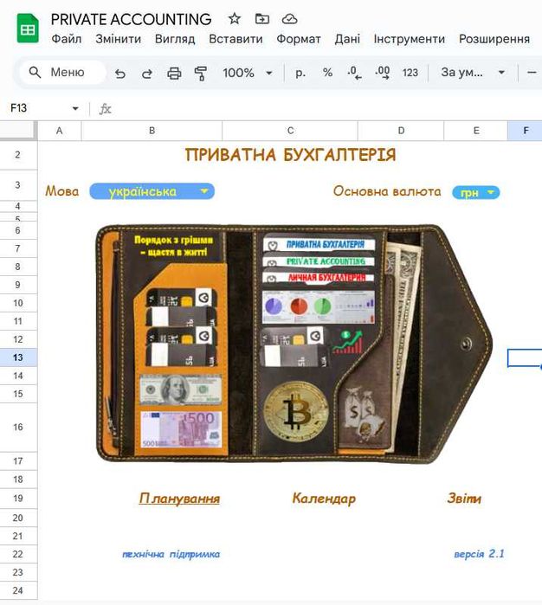The image size is (542, 605).
Task: Format as currency (р.)
Action: 300,73
